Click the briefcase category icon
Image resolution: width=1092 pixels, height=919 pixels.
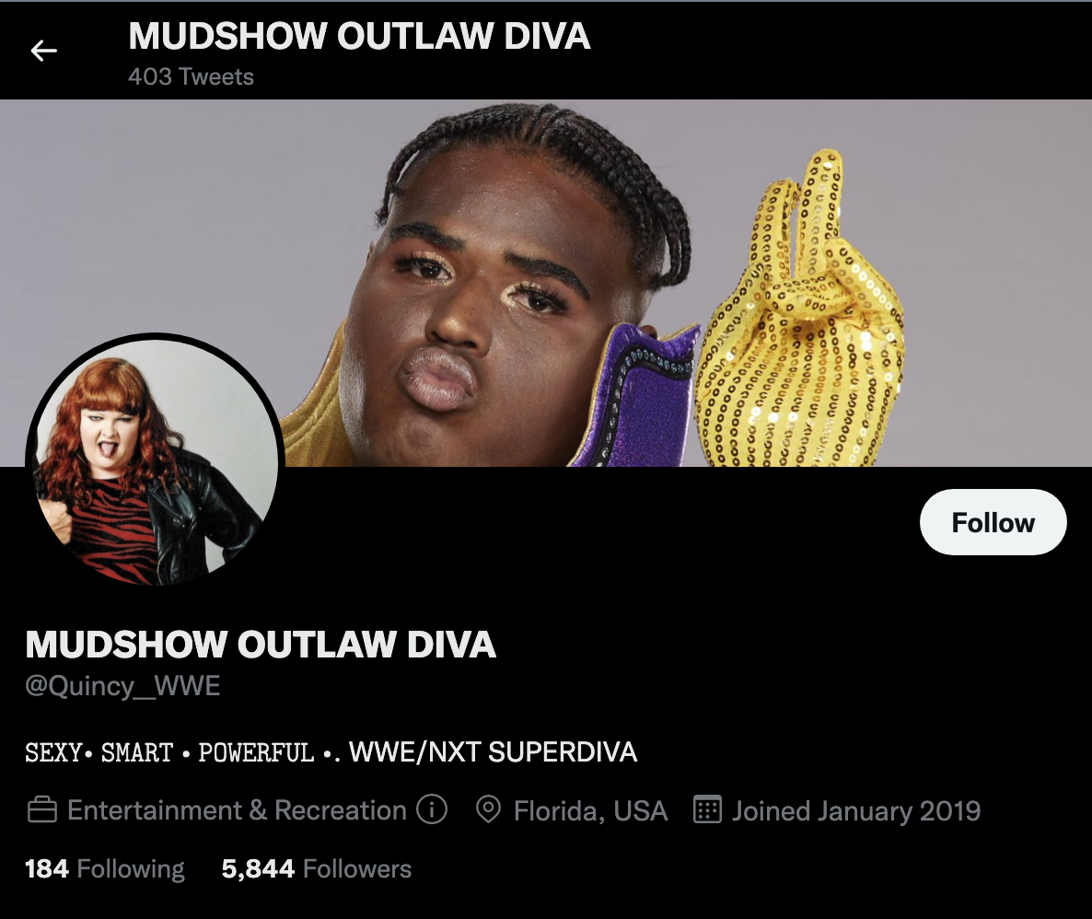point(41,809)
